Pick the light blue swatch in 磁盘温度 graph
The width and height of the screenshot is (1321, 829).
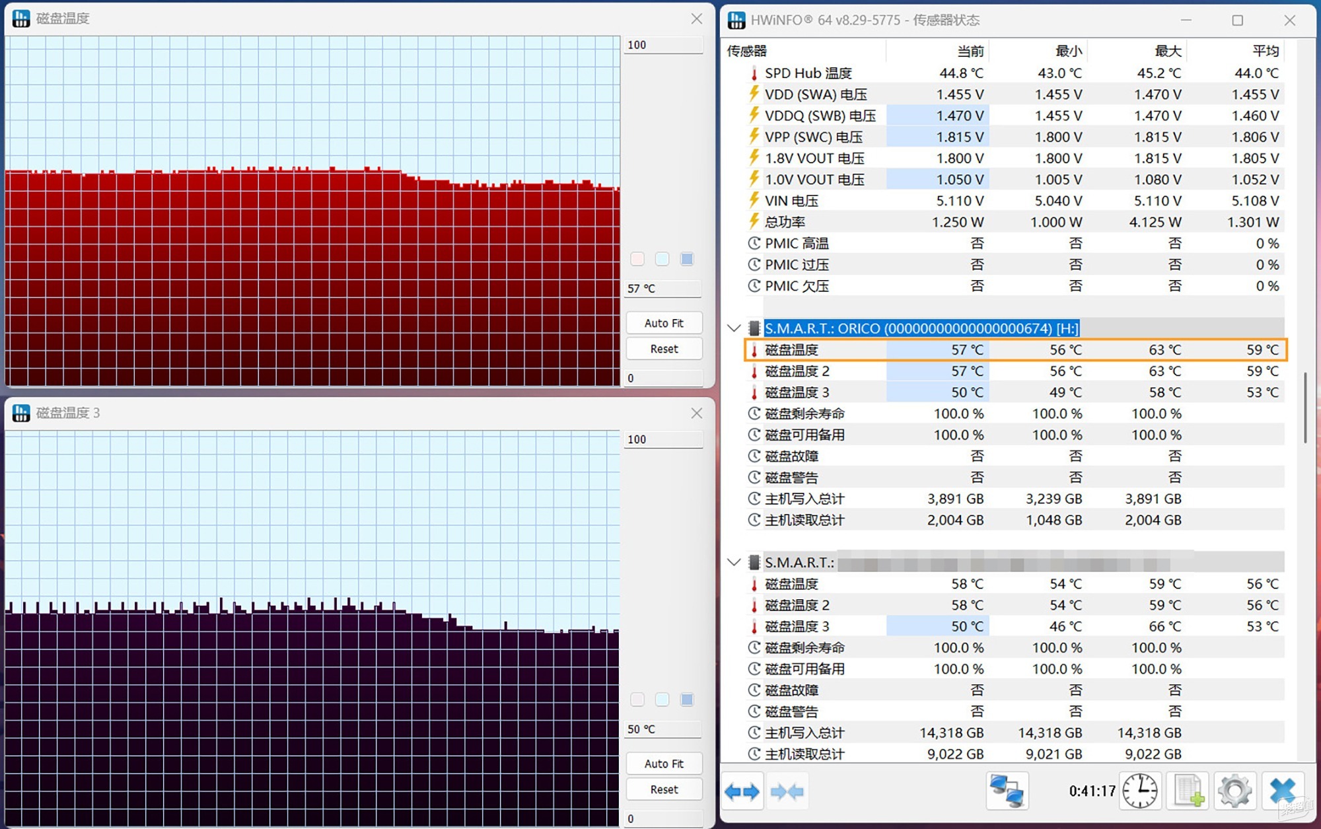662,259
